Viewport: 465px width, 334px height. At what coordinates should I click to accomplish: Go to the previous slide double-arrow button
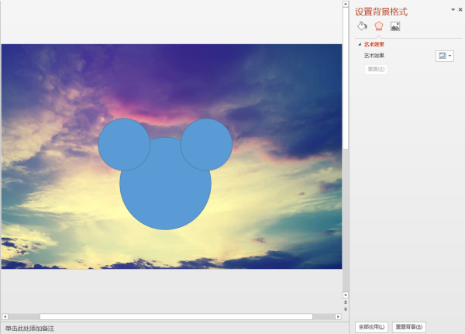(346, 302)
